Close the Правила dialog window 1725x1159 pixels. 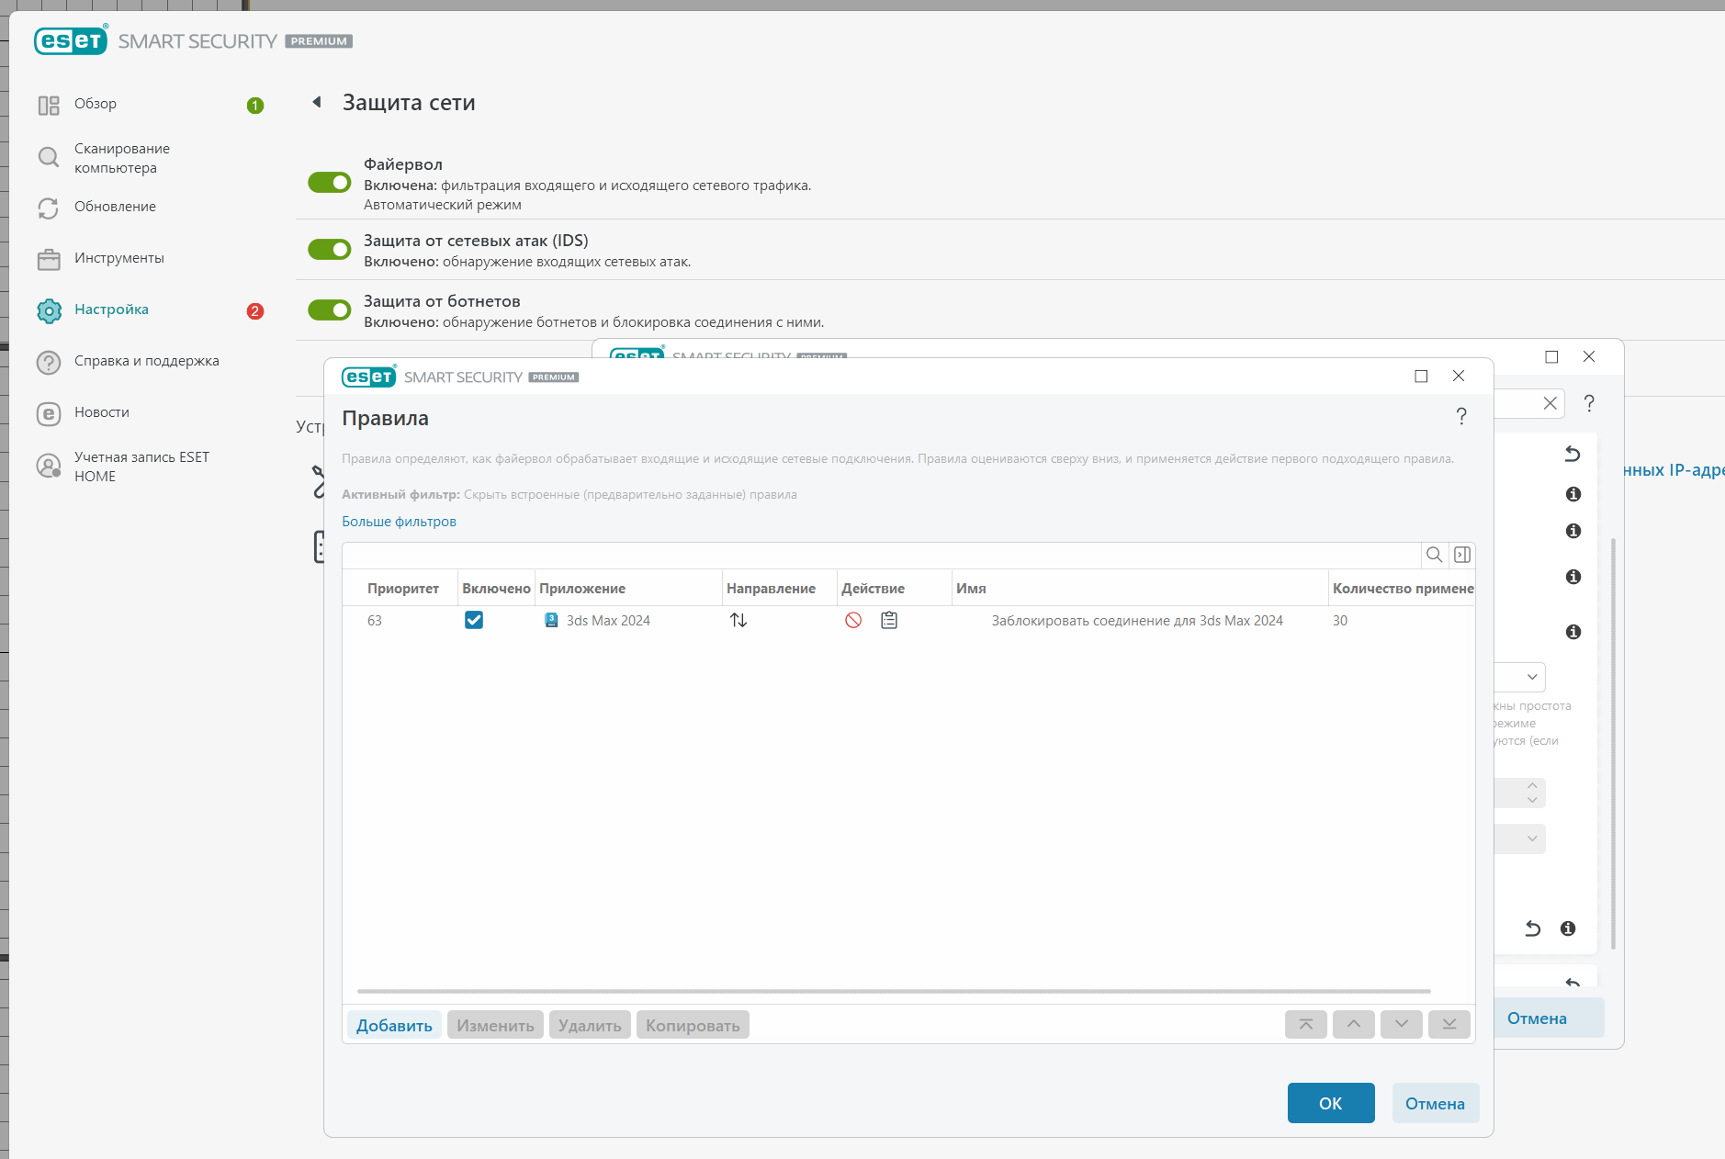coord(1459,376)
